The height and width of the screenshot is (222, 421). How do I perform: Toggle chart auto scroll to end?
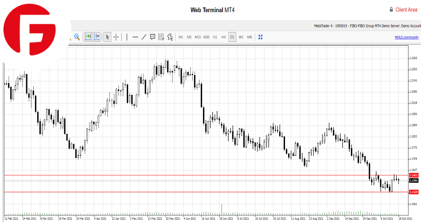(x=88, y=37)
